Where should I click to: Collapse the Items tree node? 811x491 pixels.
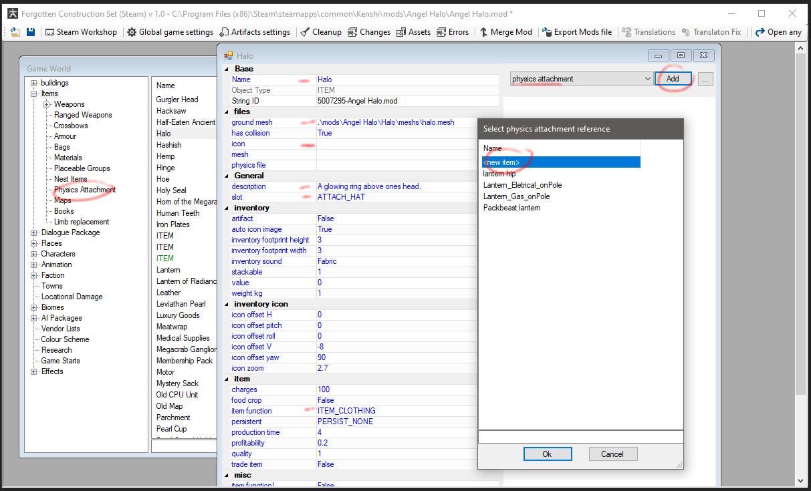(34, 94)
